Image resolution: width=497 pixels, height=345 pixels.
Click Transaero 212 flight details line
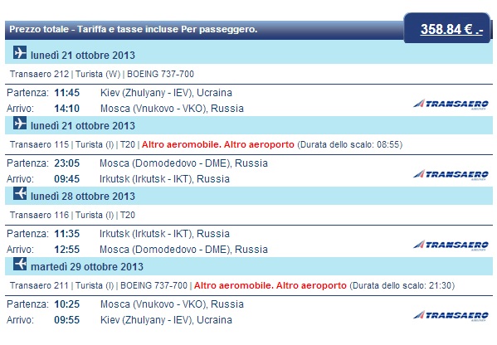click(102, 74)
